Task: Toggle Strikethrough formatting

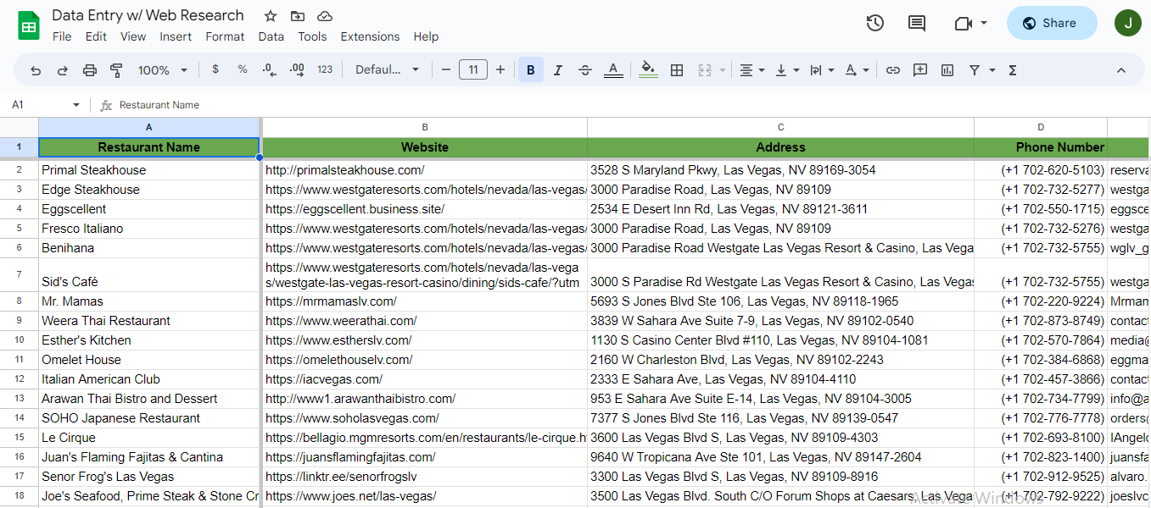Action: [585, 69]
